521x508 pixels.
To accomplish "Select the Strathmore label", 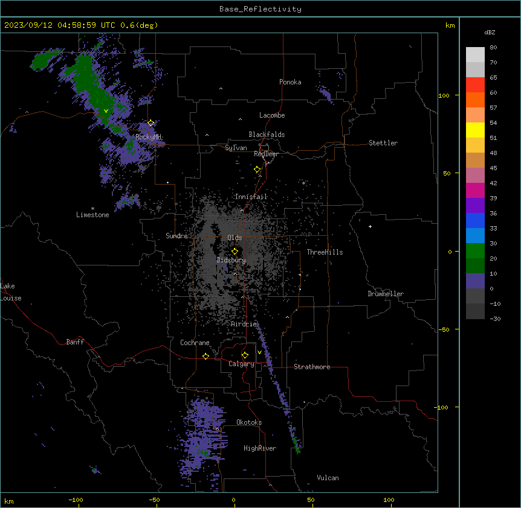I will (x=312, y=367).
